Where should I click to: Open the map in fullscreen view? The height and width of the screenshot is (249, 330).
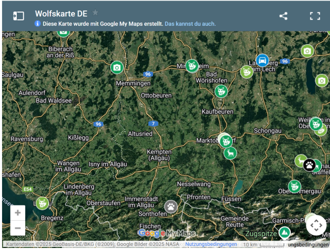point(314,16)
